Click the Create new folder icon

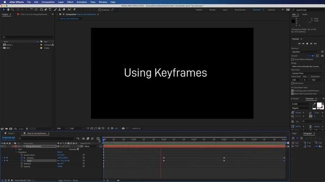pyautogui.click(x=7, y=129)
